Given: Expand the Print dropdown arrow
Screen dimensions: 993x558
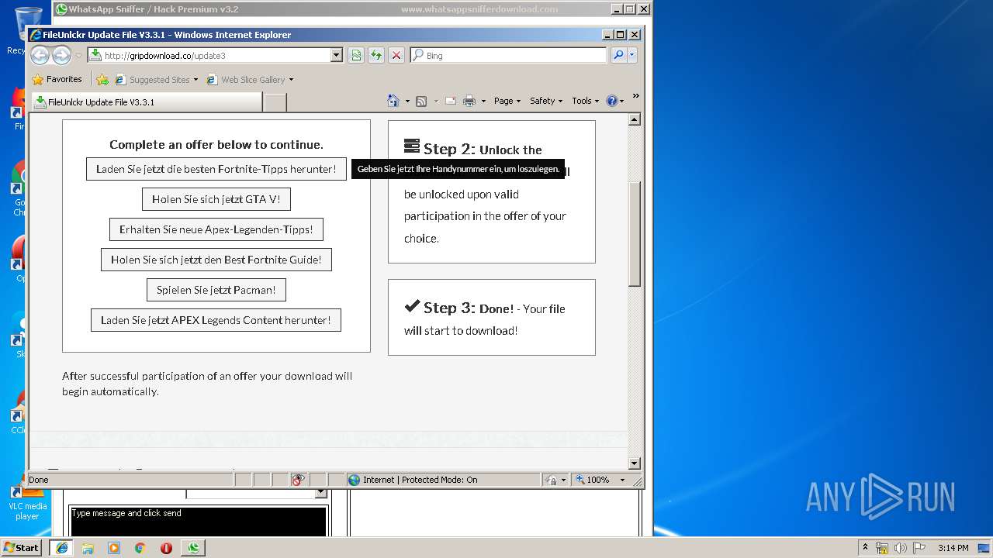Looking at the screenshot, I should [483, 101].
